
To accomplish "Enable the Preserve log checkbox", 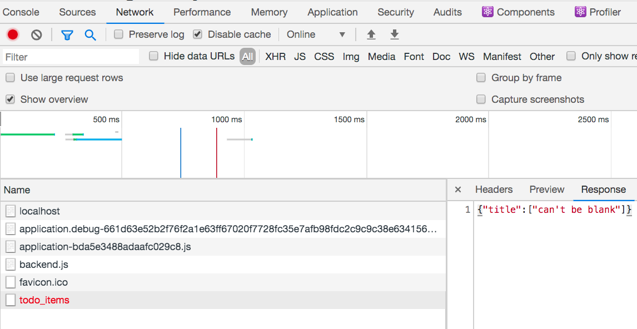I will [x=118, y=34].
